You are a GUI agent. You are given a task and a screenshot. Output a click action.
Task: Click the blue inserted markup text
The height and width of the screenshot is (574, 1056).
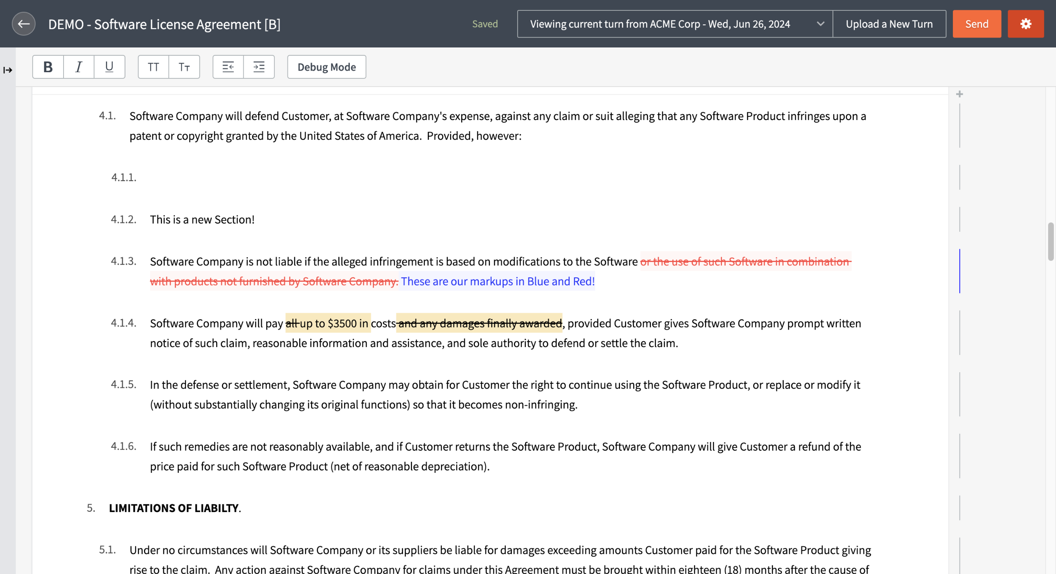pos(497,281)
